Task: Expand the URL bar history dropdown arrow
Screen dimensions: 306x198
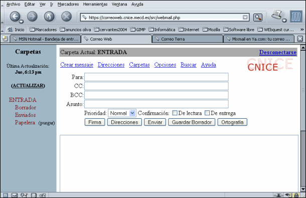Action: (x=245, y=18)
